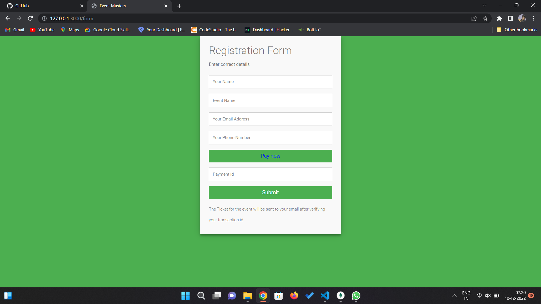Viewport: 541px width, 304px height.
Task: Open Visual Studio Code from the taskbar
Action: [325, 296]
